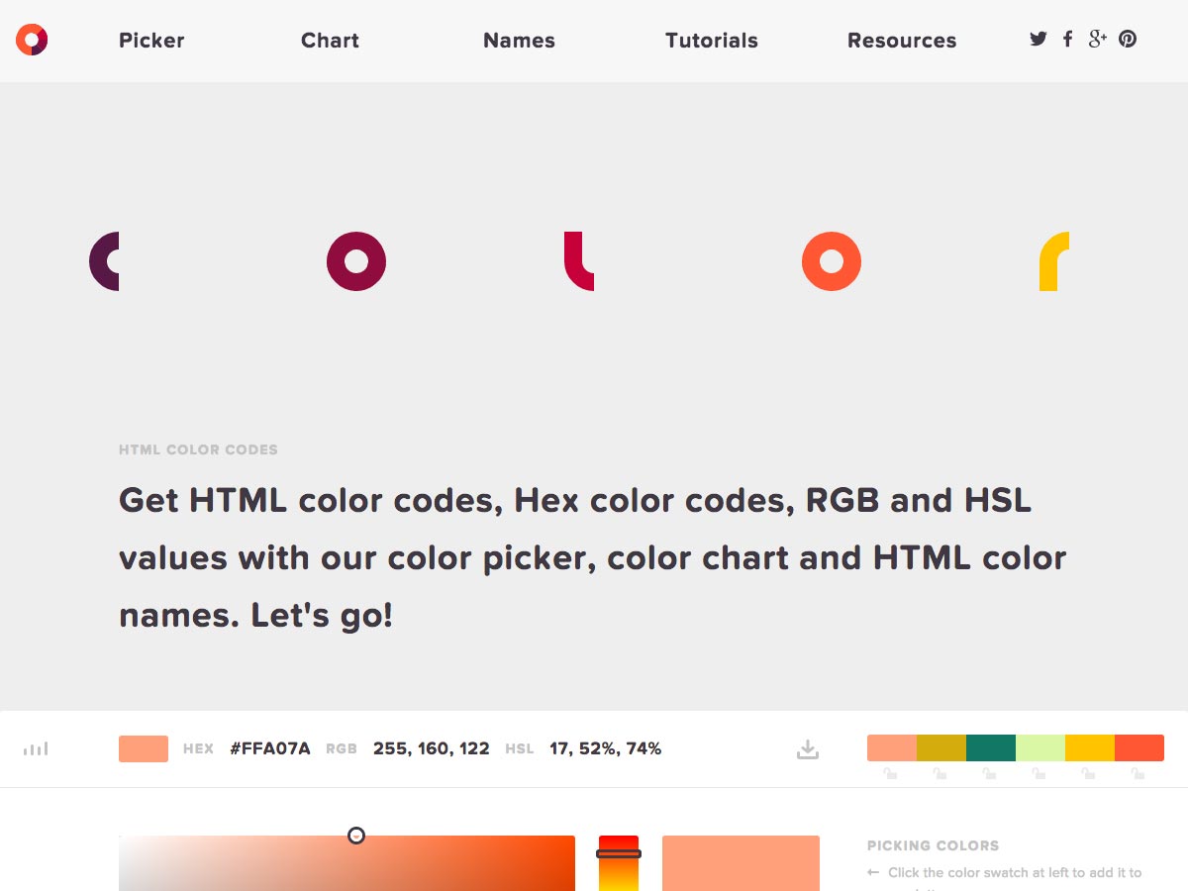Viewport: 1188px width, 891px height.
Task: Click the HTML COLOR CODES label
Action: click(x=198, y=449)
